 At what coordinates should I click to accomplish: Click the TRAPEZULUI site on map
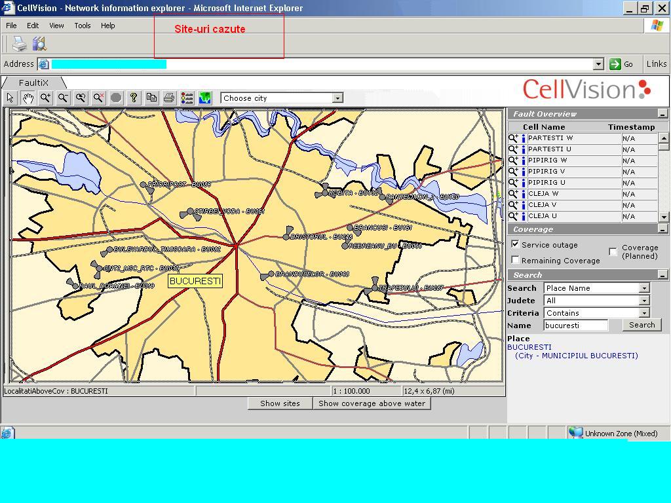374,287
